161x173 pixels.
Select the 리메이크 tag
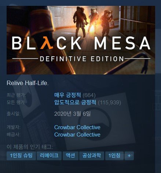pyautogui.click(x=49, y=156)
